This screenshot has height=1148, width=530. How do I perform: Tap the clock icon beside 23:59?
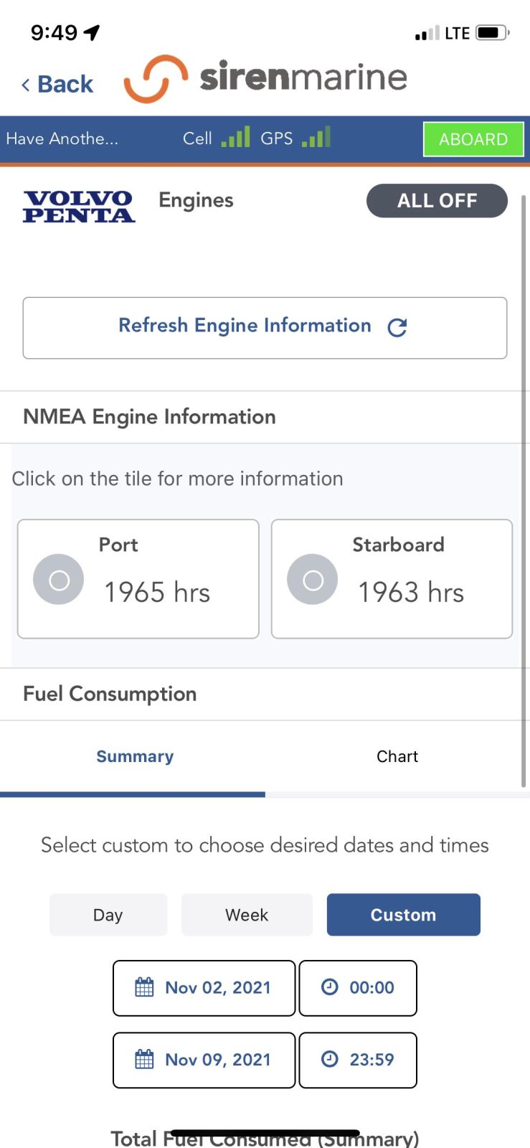click(x=329, y=1059)
